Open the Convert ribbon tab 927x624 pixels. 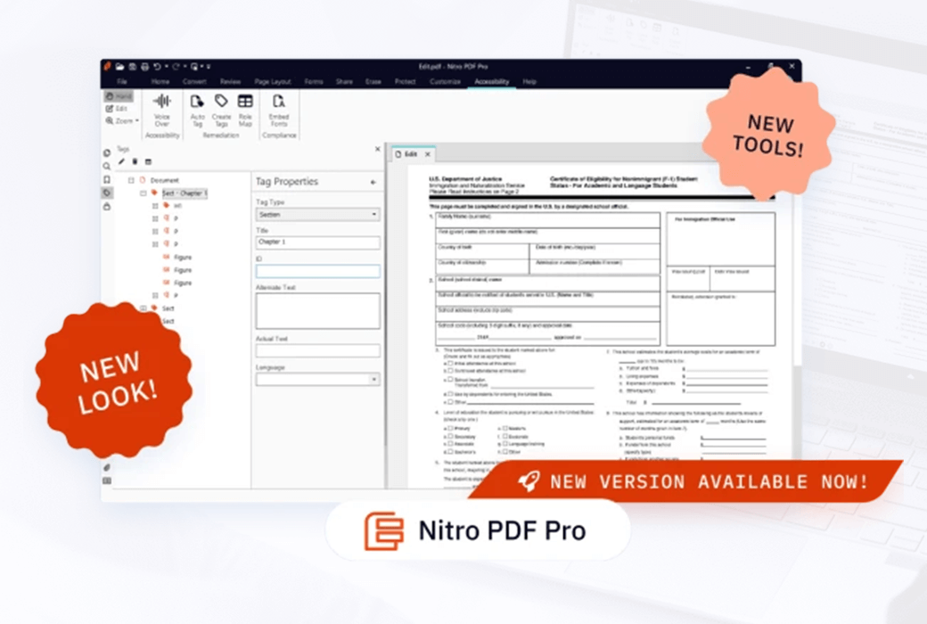pyautogui.click(x=194, y=81)
